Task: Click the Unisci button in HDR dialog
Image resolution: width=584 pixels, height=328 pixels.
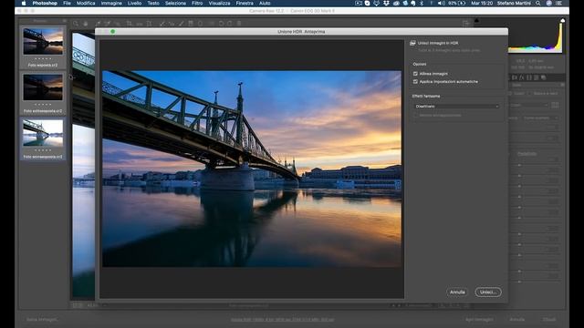Action: click(488, 292)
